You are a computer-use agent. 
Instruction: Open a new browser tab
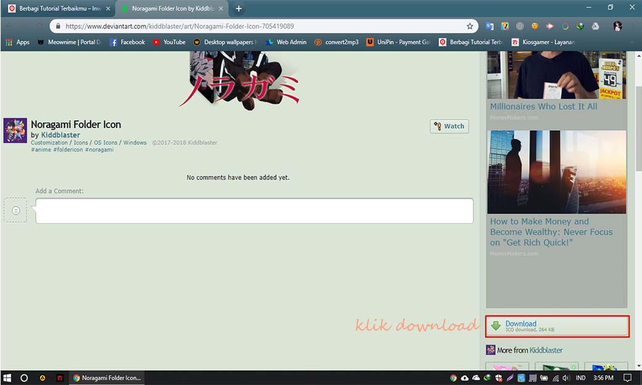tap(239, 9)
